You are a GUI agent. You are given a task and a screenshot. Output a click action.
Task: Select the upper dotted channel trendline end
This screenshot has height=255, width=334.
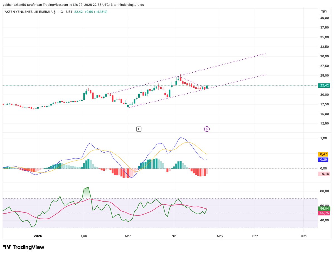(x=266, y=53)
